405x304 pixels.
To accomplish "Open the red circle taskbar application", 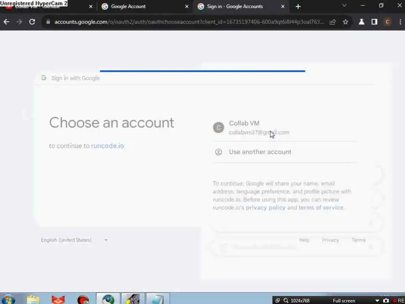I will [x=83, y=299].
